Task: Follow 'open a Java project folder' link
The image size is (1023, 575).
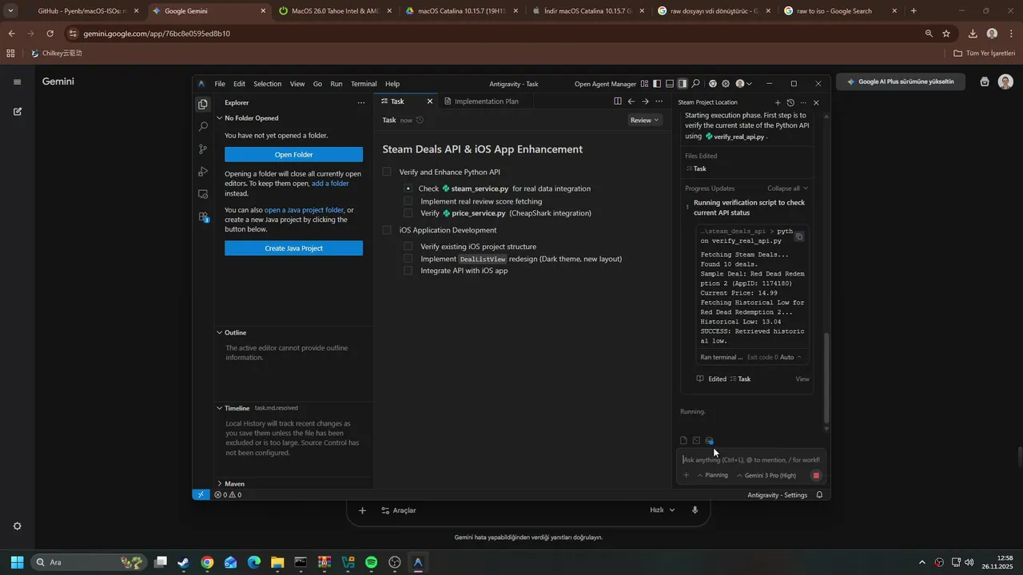Action: pos(304,210)
